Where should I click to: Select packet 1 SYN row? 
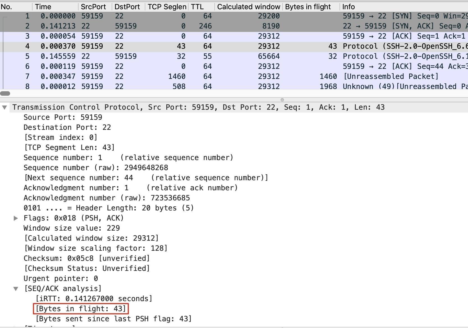click(196, 16)
